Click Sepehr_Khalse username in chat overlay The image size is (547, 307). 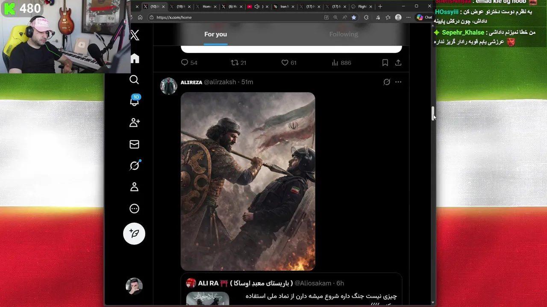(463, 32)
